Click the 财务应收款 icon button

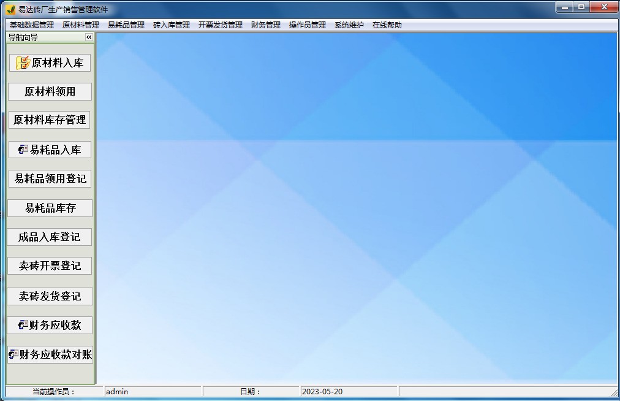pos(50,325)
